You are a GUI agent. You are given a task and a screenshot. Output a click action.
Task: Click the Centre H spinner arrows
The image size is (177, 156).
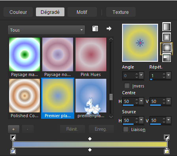click(x=137, y=101)
